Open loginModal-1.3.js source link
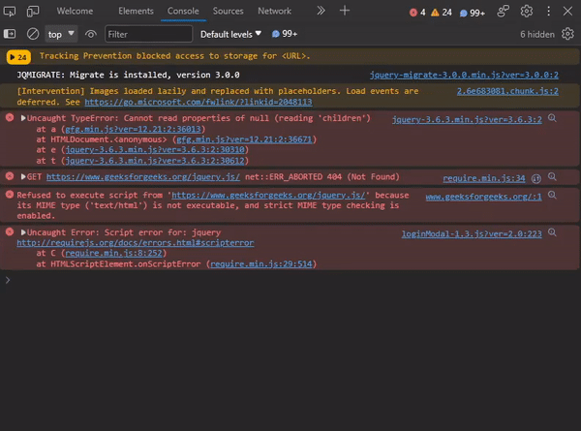This screenshot has width=581, height=431. pos(472,233)
